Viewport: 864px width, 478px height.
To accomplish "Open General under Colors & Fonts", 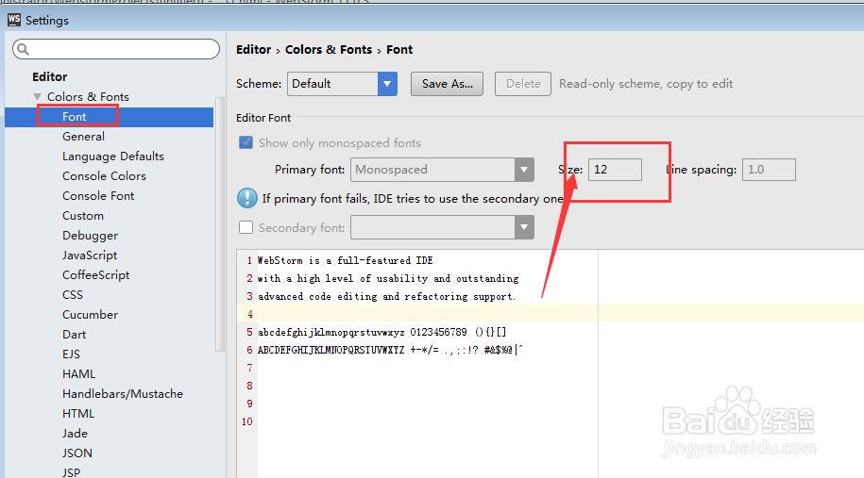I will pos(83,137).
